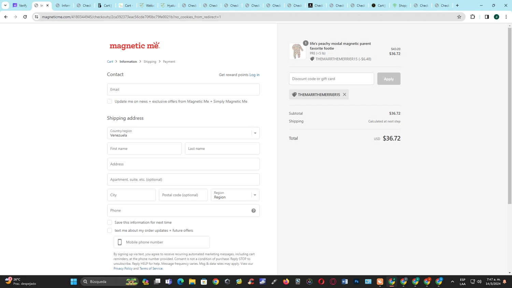
Task: Focus the Email input field
Action: (x=183, y=89)
